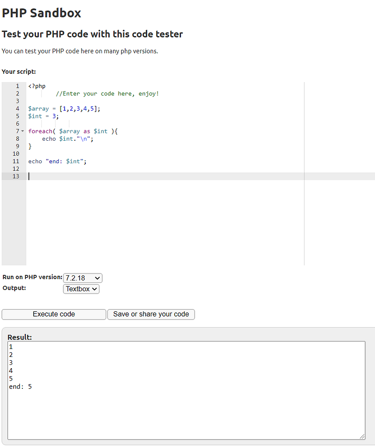This screenshot has width=375, height=447.
Task: Click line number 13 in the gutter
Action: [x=16, y=176]
